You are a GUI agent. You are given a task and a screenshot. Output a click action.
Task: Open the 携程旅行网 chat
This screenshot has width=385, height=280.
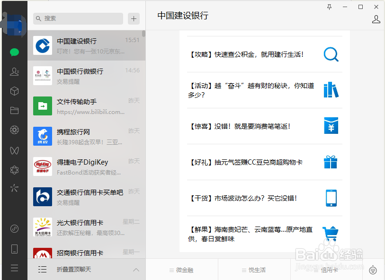coord(86,136)
